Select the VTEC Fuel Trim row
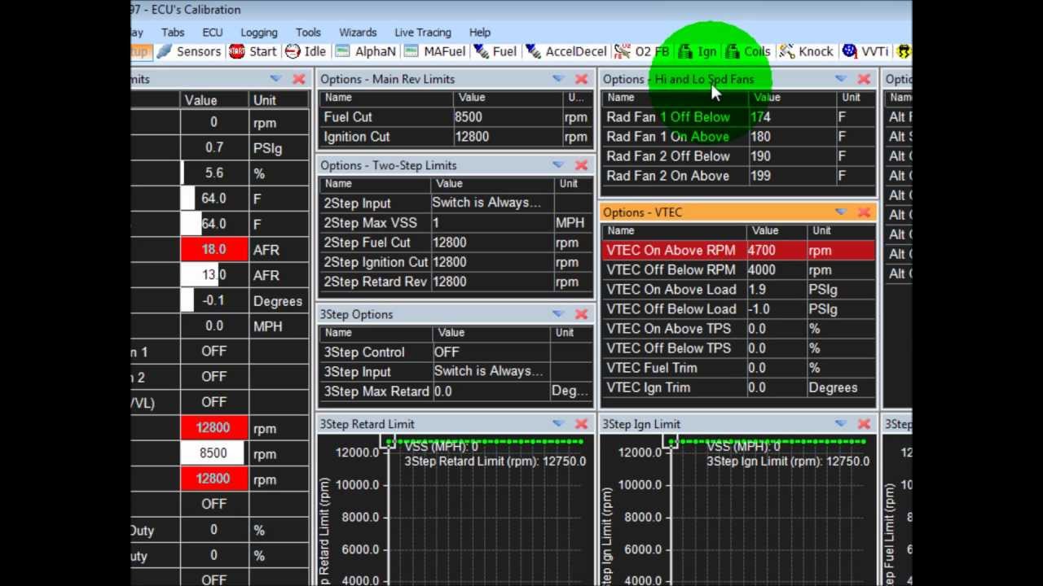 click(x=738, y=368)
